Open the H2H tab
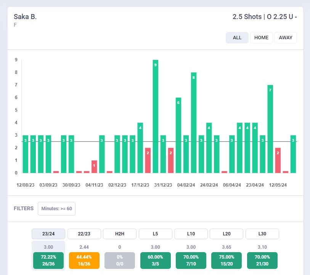 point(120,234)
